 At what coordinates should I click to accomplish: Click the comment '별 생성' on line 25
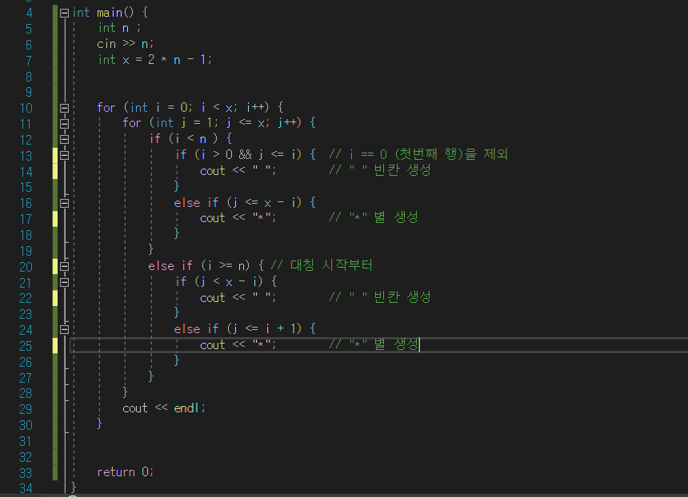(x=396, y=344)
